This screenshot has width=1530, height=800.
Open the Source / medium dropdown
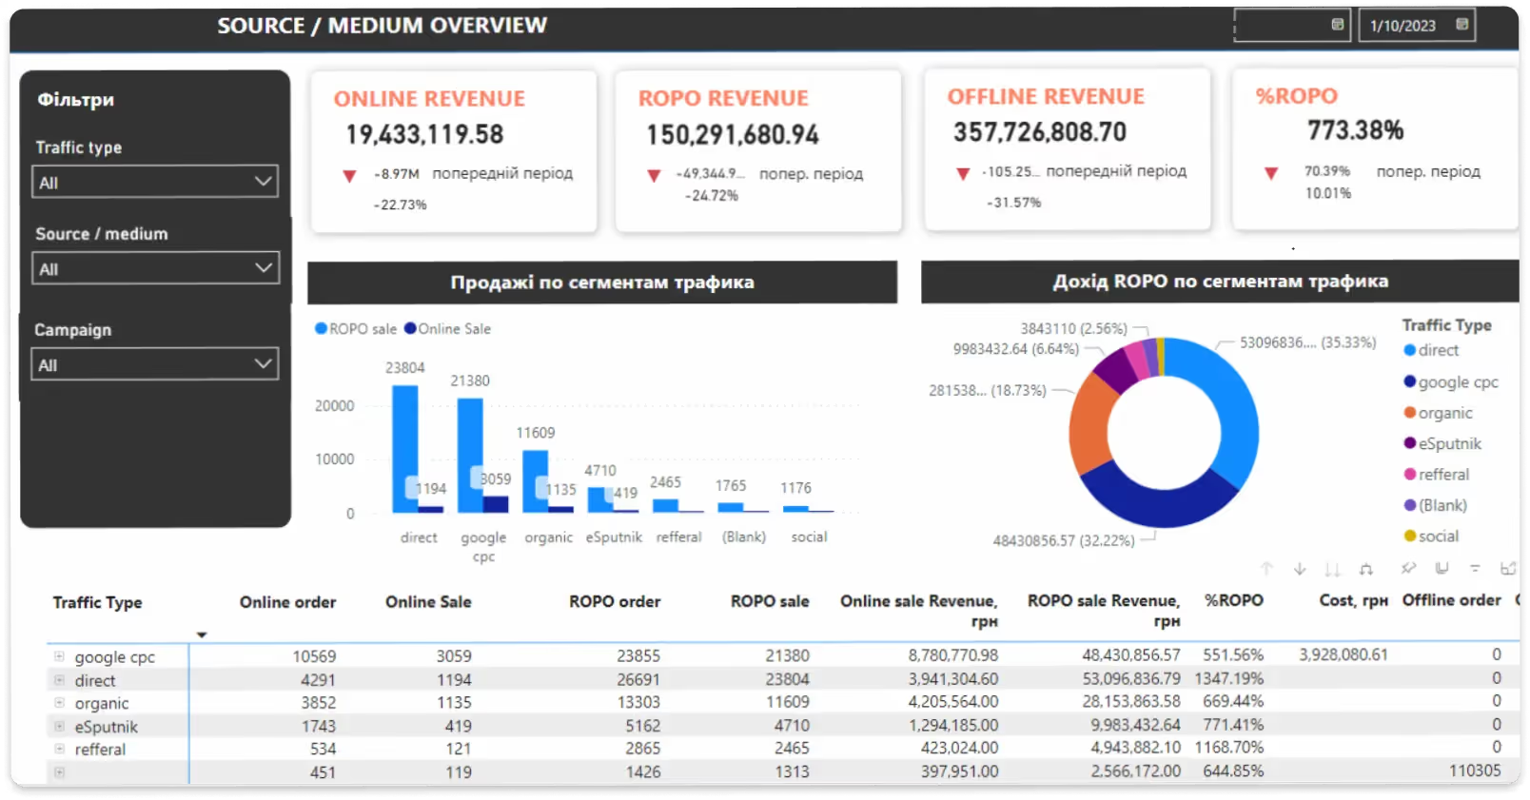tap(155, 268)
